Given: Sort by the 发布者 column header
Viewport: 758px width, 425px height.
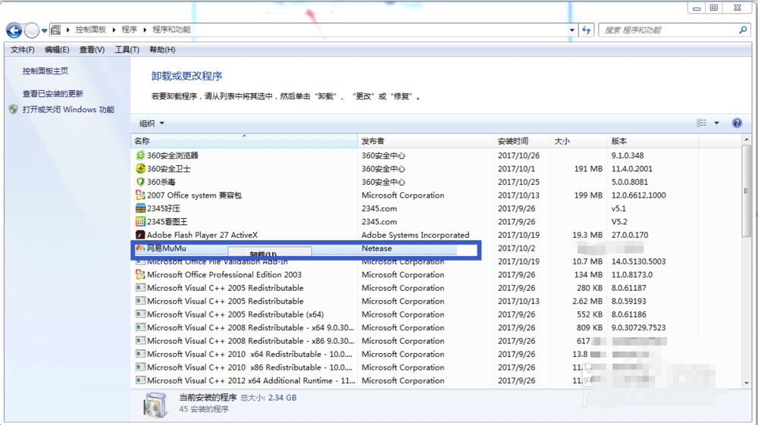Looking at the screenshot, I should pyautogui.click(x=425, y=141).
